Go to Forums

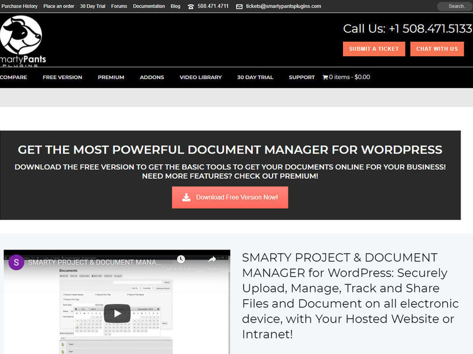pyautogui.click(x=119, y=6)
